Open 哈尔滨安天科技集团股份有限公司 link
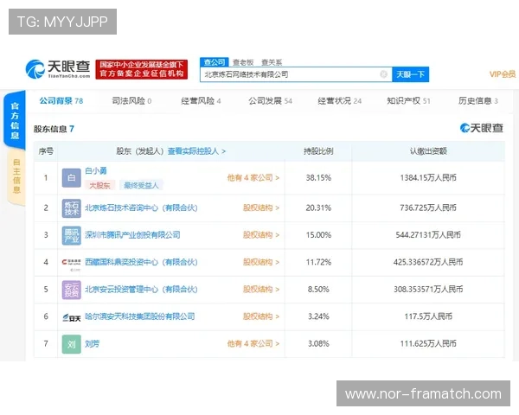 (x=139, y=316)
